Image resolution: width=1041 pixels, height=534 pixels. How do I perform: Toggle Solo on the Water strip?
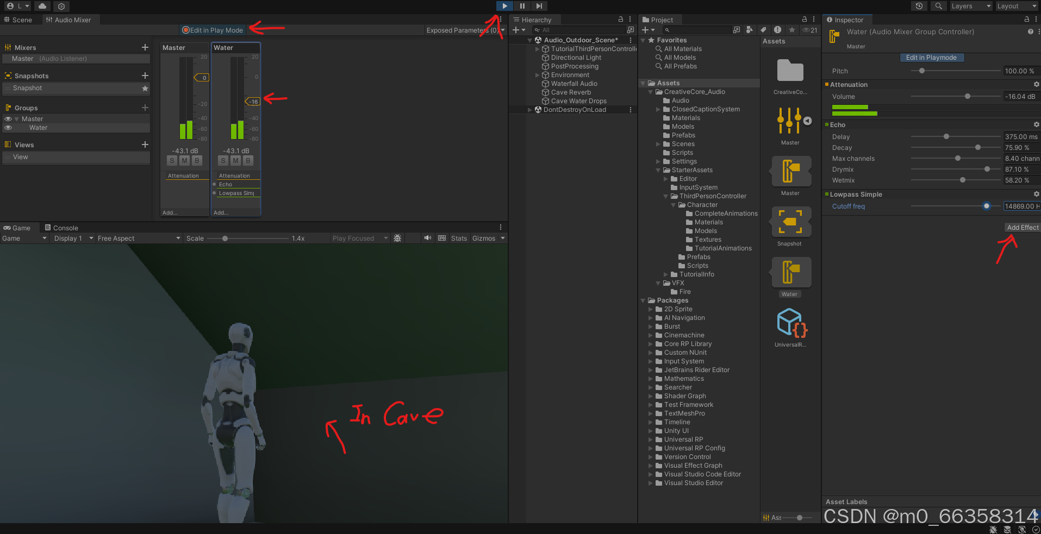(x=223, y=161)
